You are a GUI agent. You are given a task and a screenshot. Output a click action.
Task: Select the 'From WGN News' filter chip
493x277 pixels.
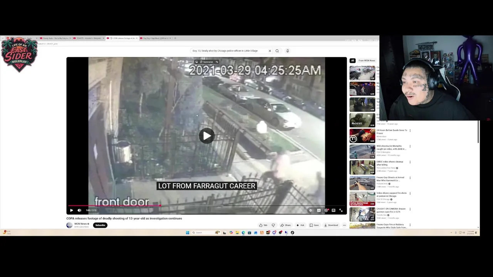[x=367, y=60]
